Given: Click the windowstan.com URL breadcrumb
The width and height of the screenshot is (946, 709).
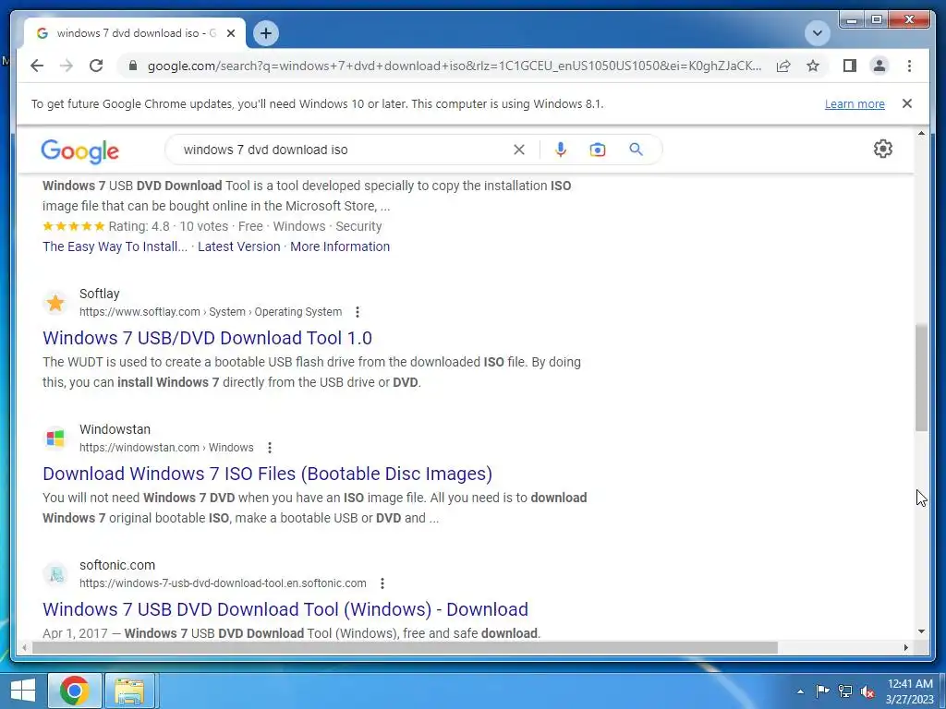Looking at the screenshot, I should 166,448.
